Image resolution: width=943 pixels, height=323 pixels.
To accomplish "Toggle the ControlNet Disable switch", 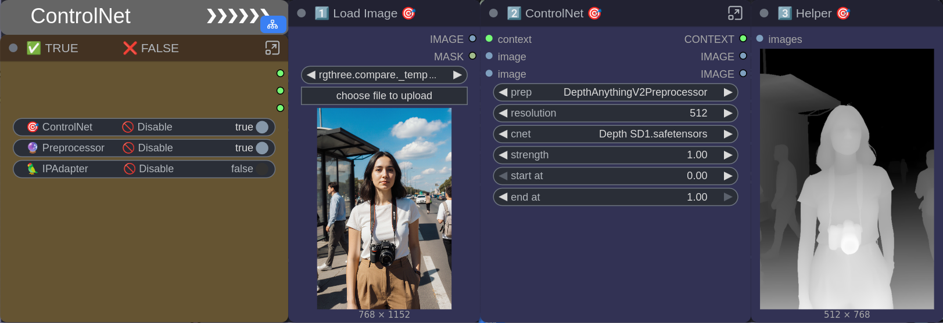I will pyautogui.click(x=261, y=127).
